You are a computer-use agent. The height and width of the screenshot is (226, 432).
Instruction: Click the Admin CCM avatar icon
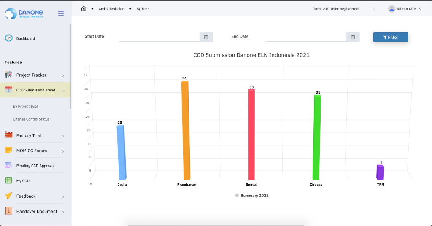[391, 9]
